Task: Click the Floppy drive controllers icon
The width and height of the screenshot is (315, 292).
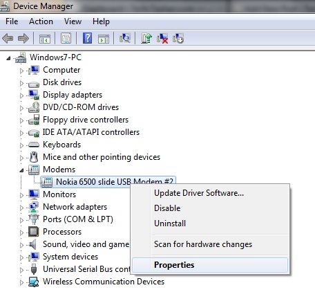Action: pyautogui.click(x=34, y=120)
